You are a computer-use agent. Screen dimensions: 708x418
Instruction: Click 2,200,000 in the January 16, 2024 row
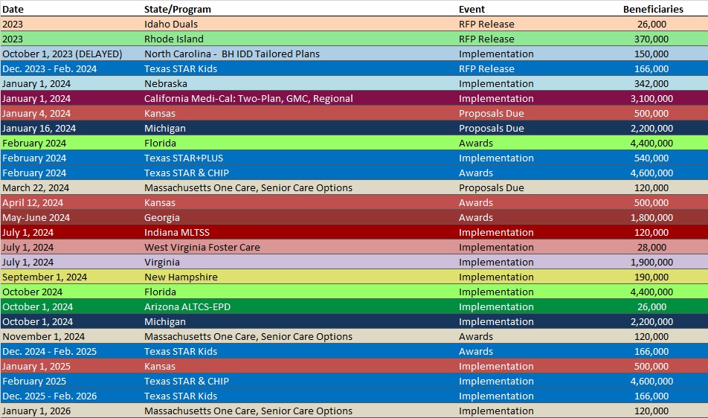[651, 128]
